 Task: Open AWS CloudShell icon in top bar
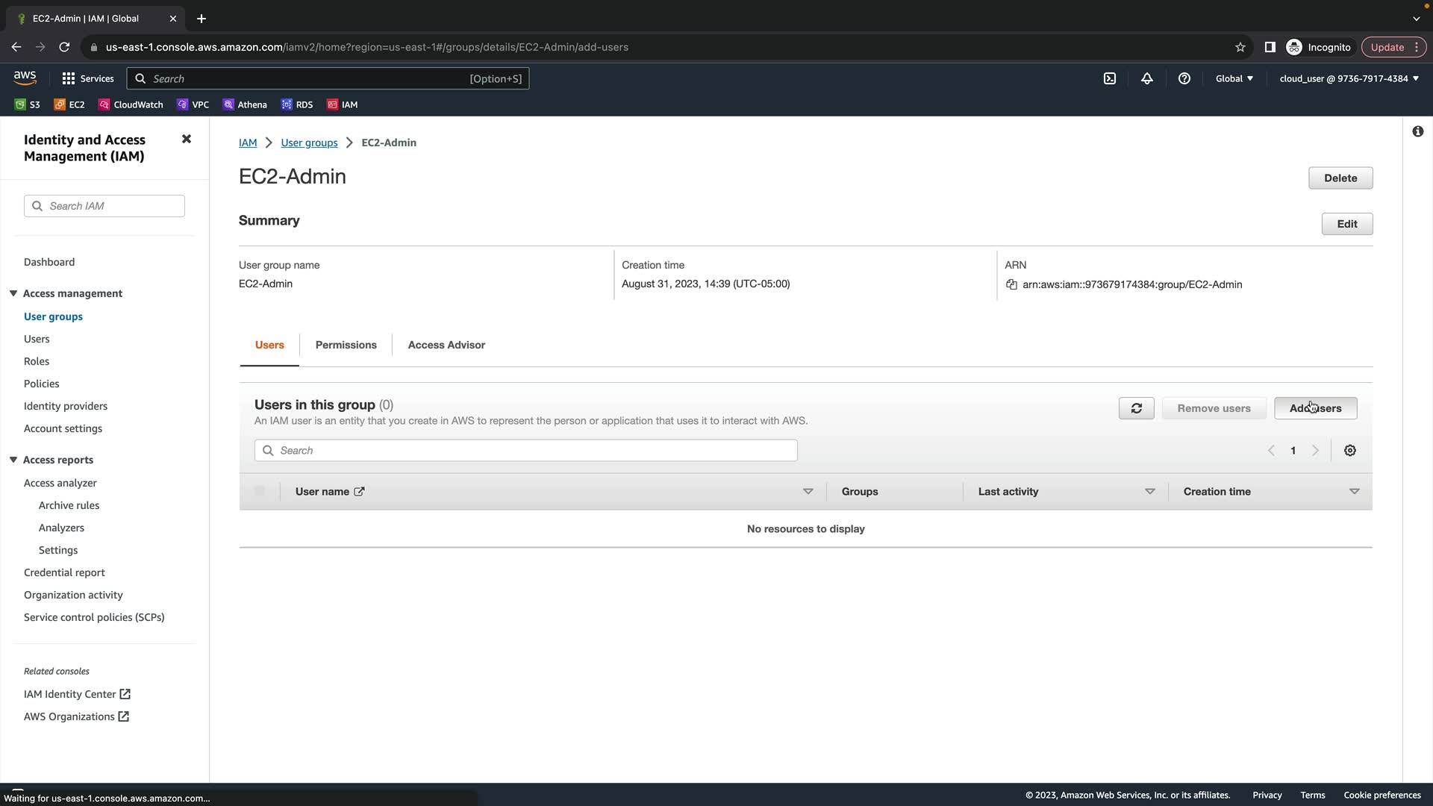pyautogui.click(x=1110, y=78)
